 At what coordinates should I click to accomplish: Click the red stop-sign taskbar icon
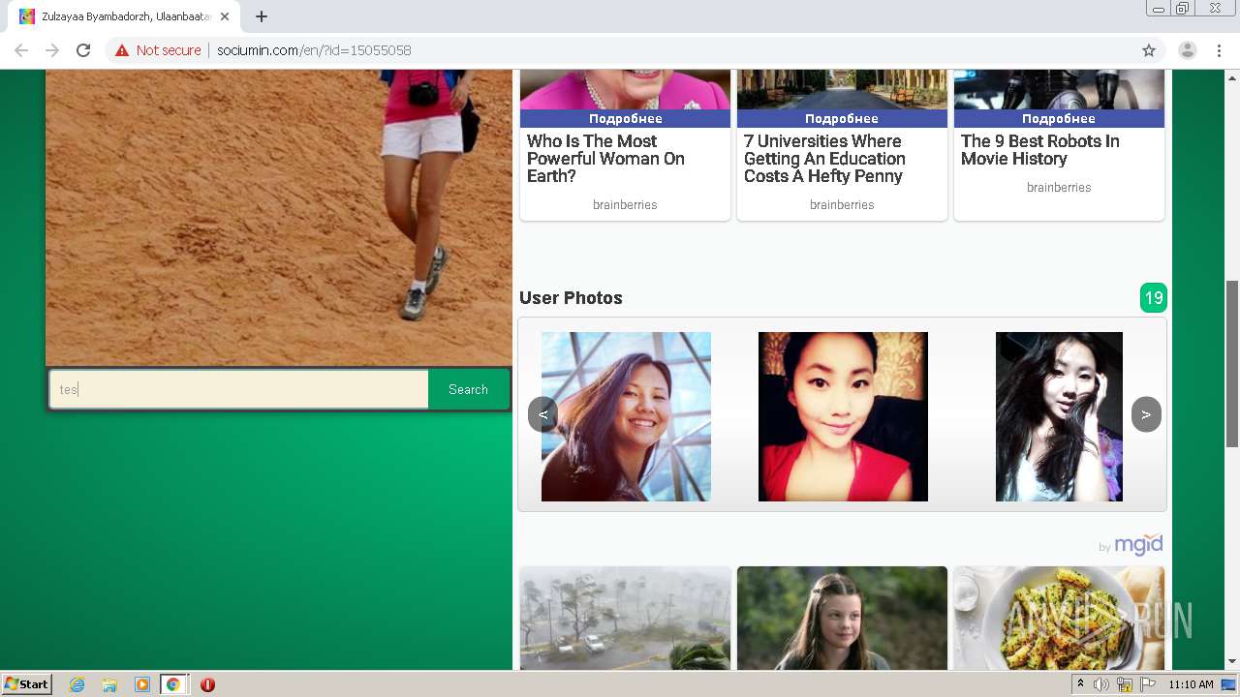coord(207,684)
